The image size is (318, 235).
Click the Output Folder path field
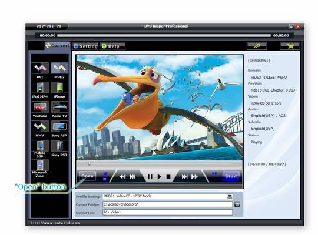click(167, 204)
